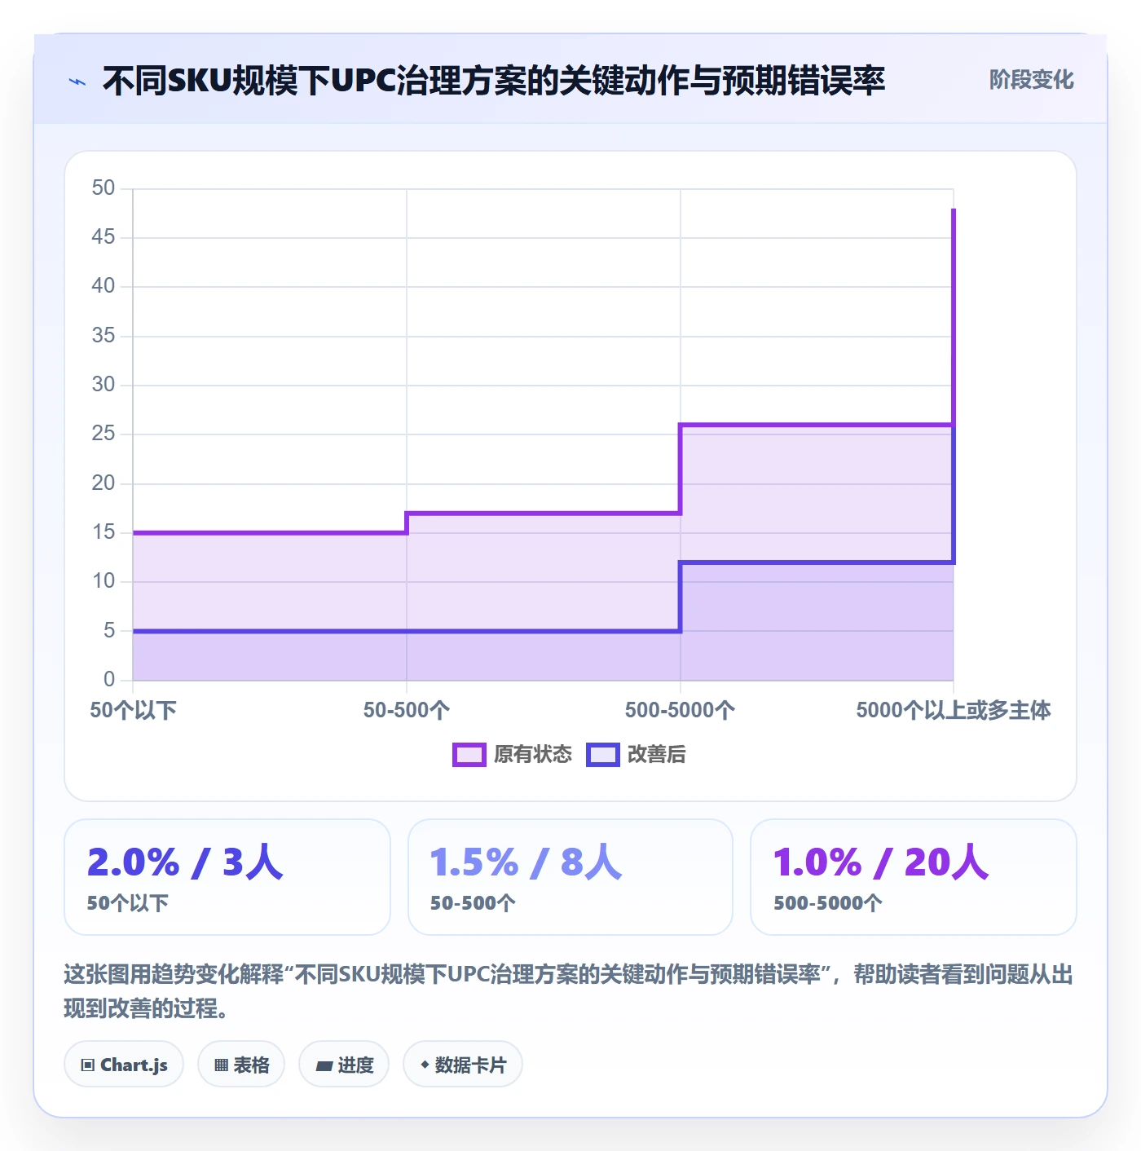
Task: Click the 50个以下 x-axis label
Action: pos(133,710)
